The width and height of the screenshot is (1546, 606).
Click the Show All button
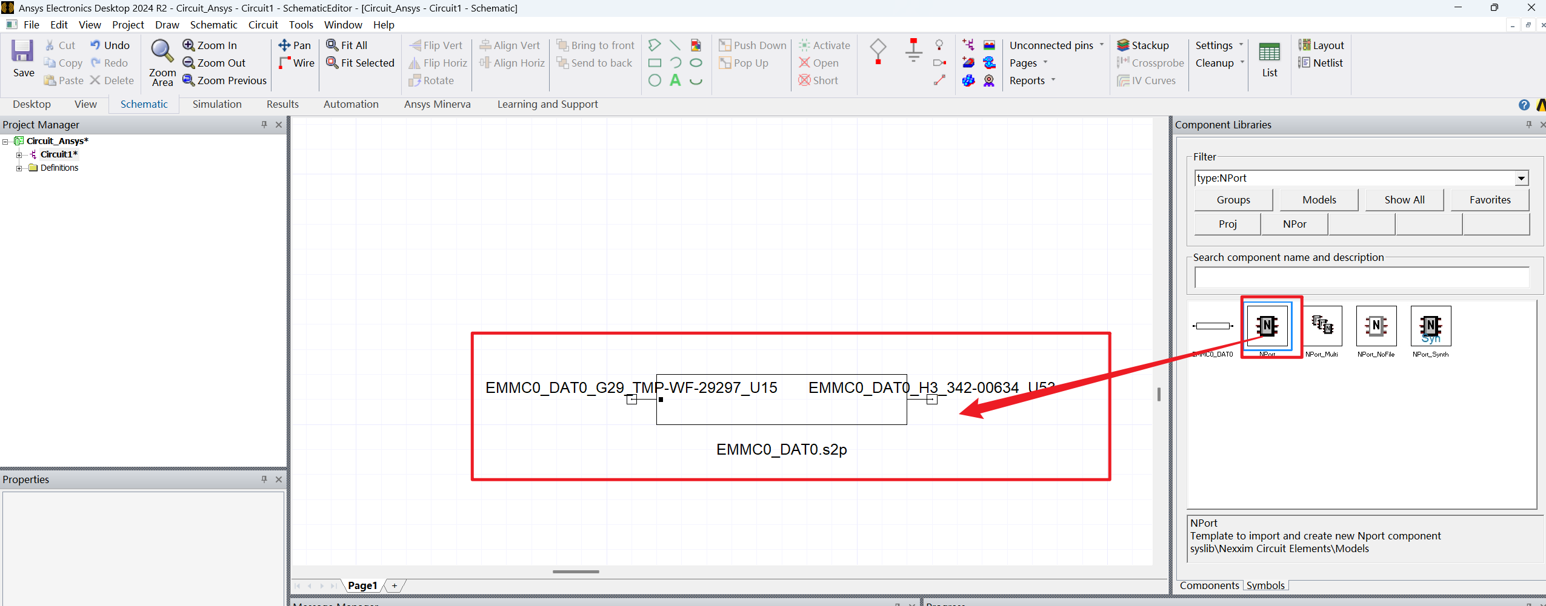click(x=1404, y=200)
